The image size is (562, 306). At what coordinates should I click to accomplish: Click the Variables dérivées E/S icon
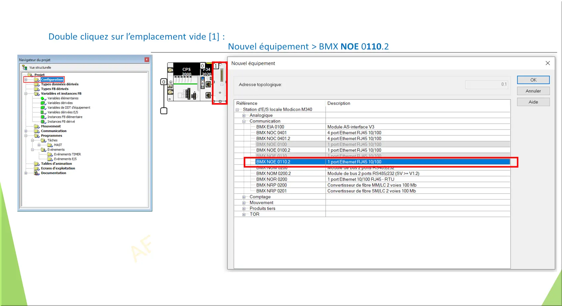(x=43, y=112)
